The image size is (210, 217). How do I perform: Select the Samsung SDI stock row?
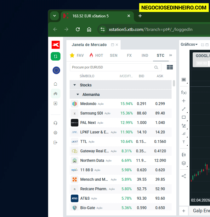[121, 113]
